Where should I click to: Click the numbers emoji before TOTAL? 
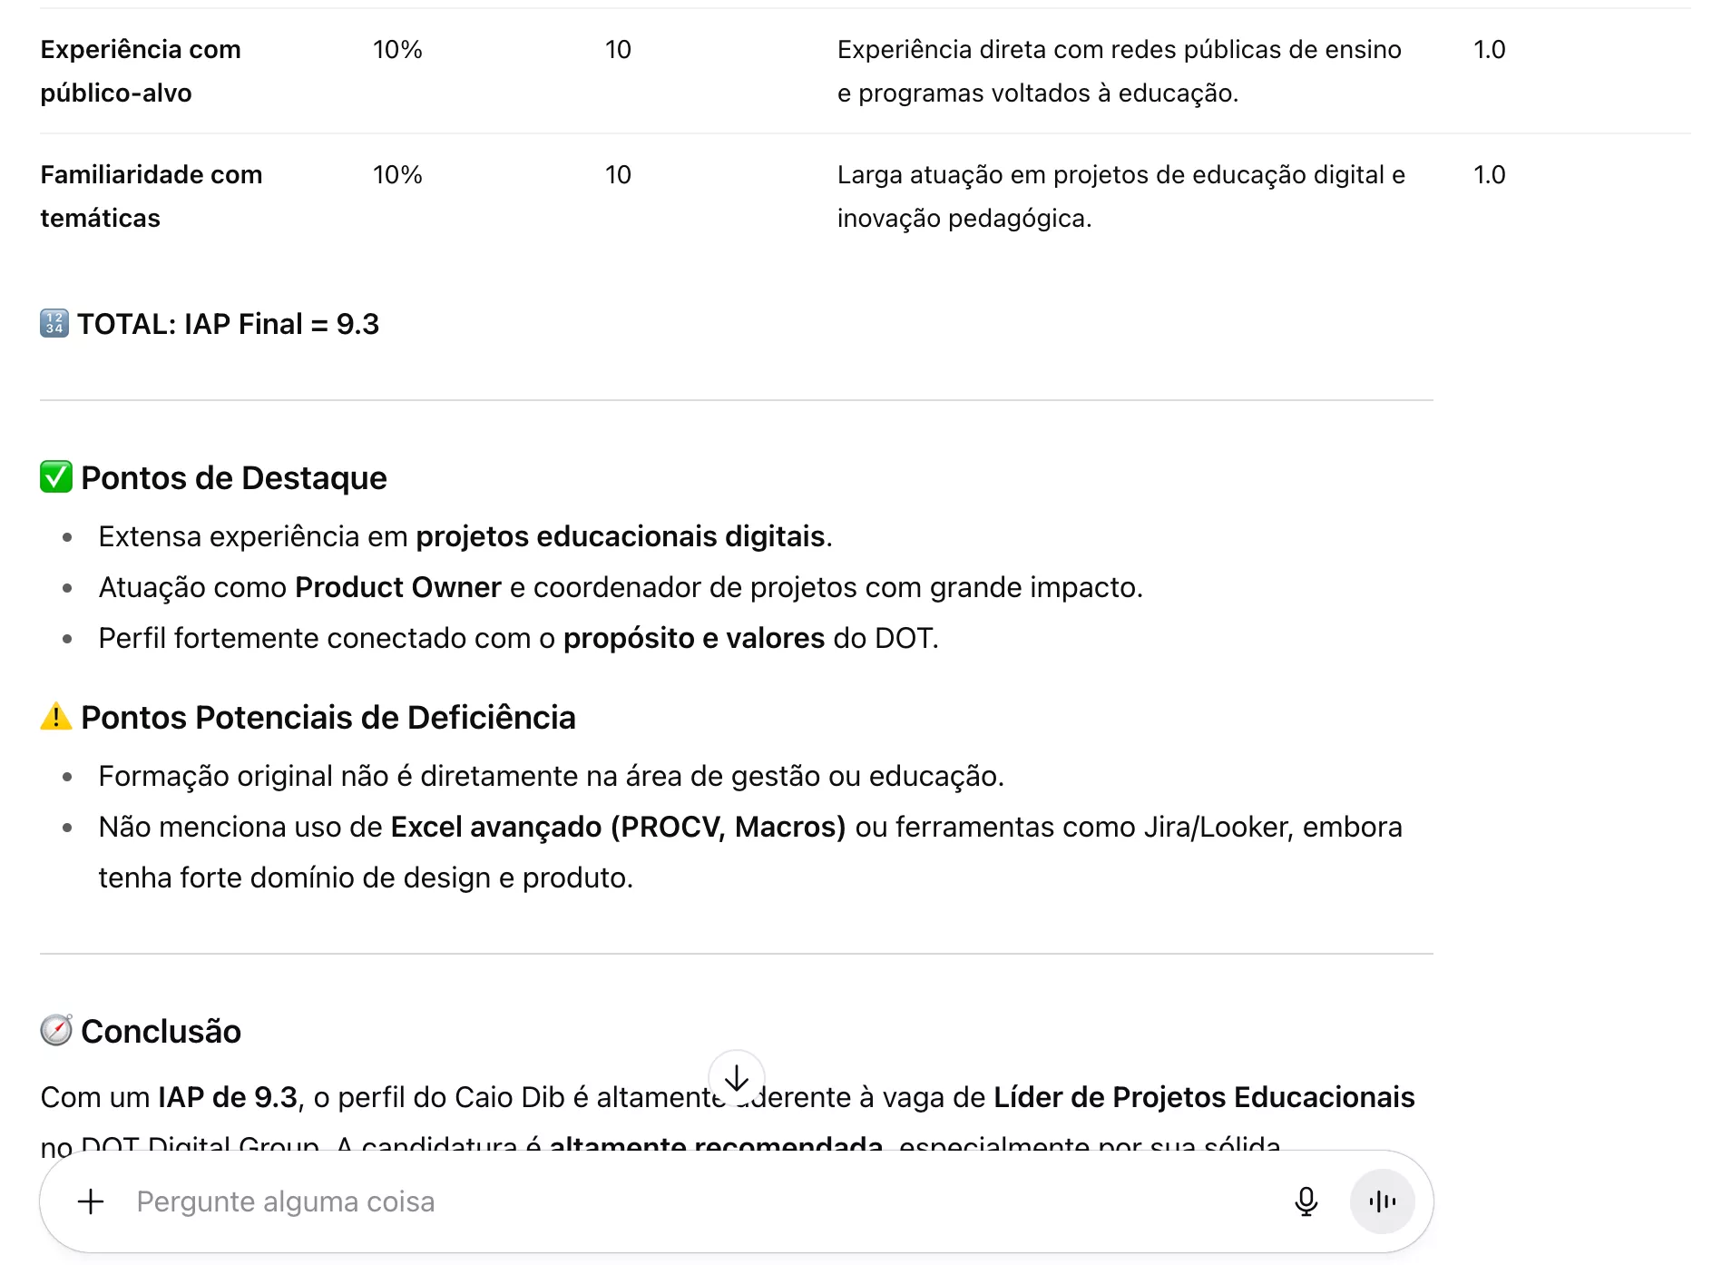(54, 323)
